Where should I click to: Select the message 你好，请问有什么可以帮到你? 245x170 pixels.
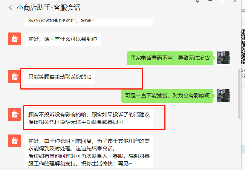pos(63,39)
